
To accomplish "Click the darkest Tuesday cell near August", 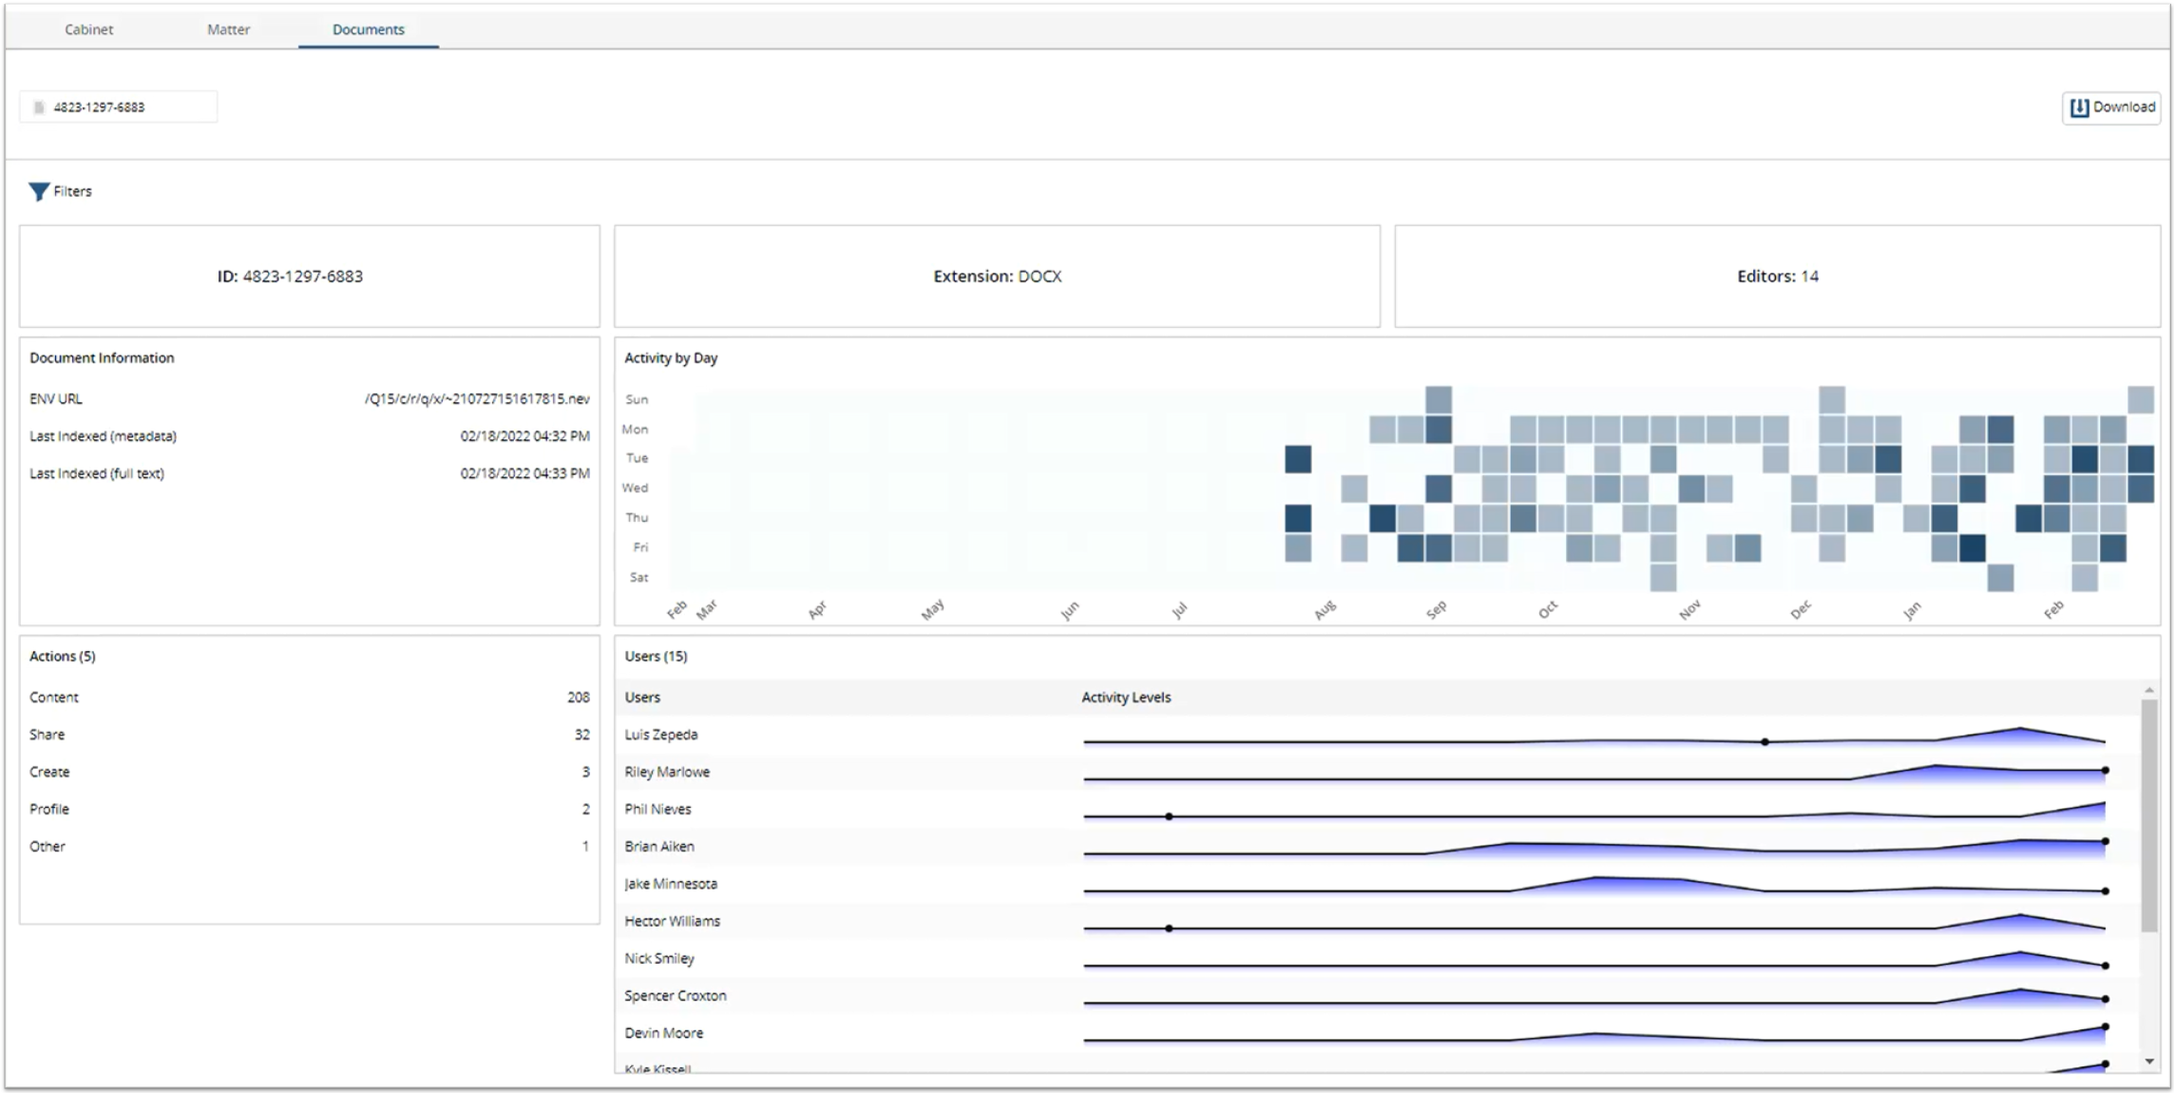I will [x=1298, y=460].
